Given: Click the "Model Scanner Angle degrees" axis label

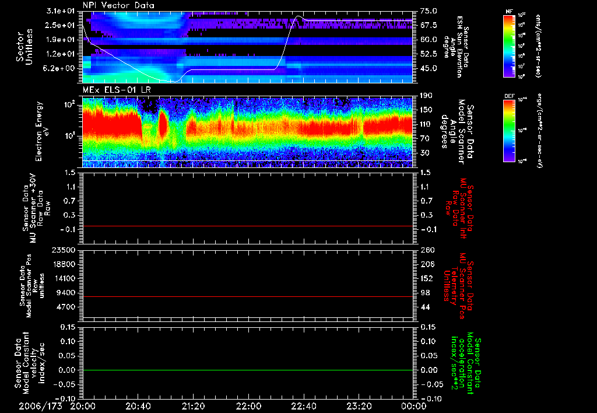Looking at the screenshot, I should point(457,132).
